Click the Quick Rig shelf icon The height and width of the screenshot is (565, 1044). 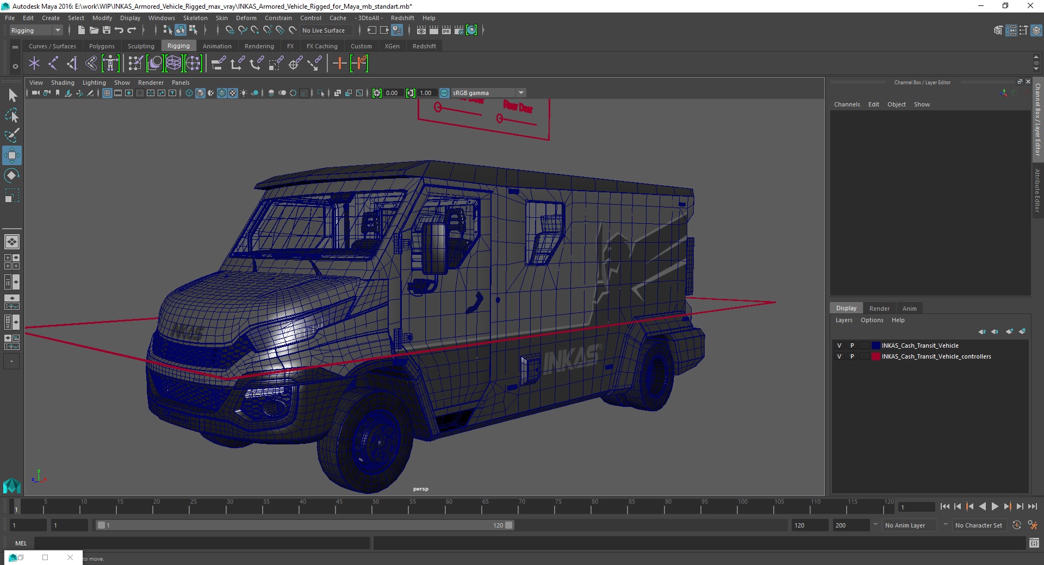point(110,64)
